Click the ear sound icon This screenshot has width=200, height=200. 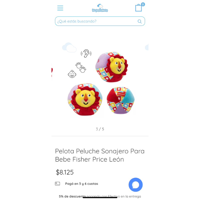coord(86,53)
